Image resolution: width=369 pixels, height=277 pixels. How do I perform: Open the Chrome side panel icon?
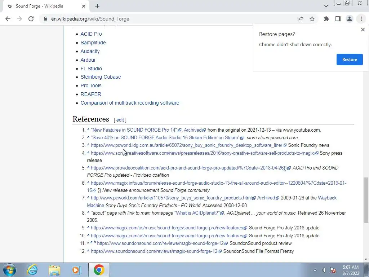click(x=338, y=19)
